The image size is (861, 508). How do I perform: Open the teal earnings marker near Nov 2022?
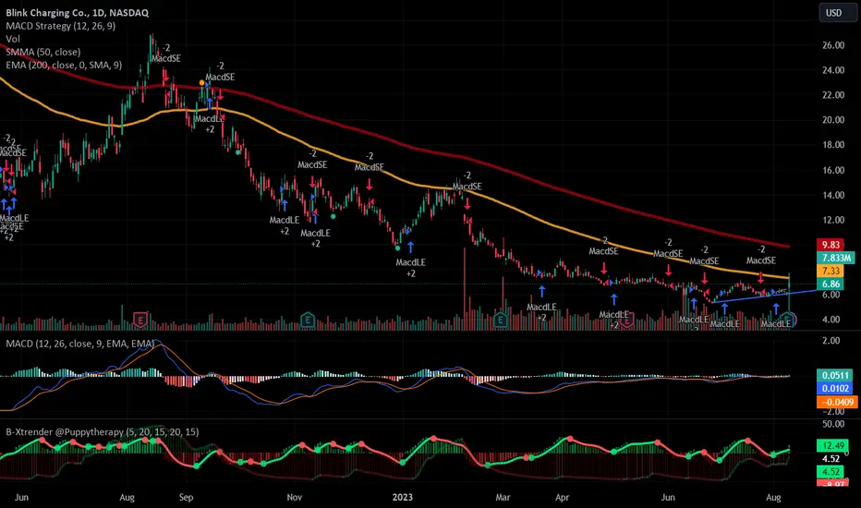tap(308, 319)
